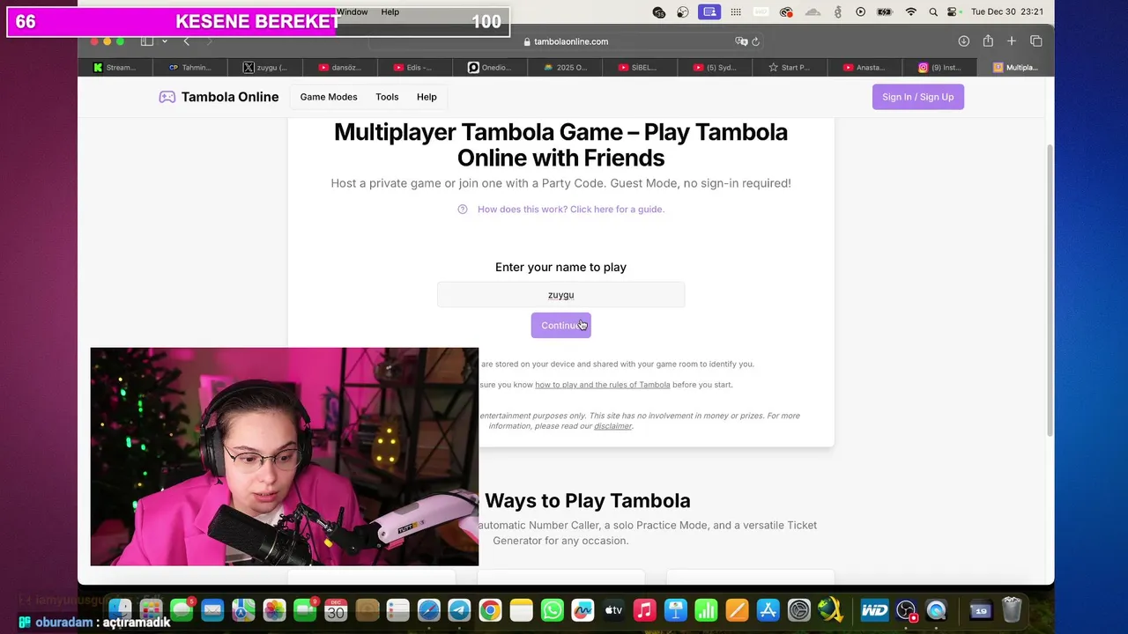The width and height of the screenshot is (1128, 634).
Task: Switch to the Start P... tab
Action: (x=790, y=67)
